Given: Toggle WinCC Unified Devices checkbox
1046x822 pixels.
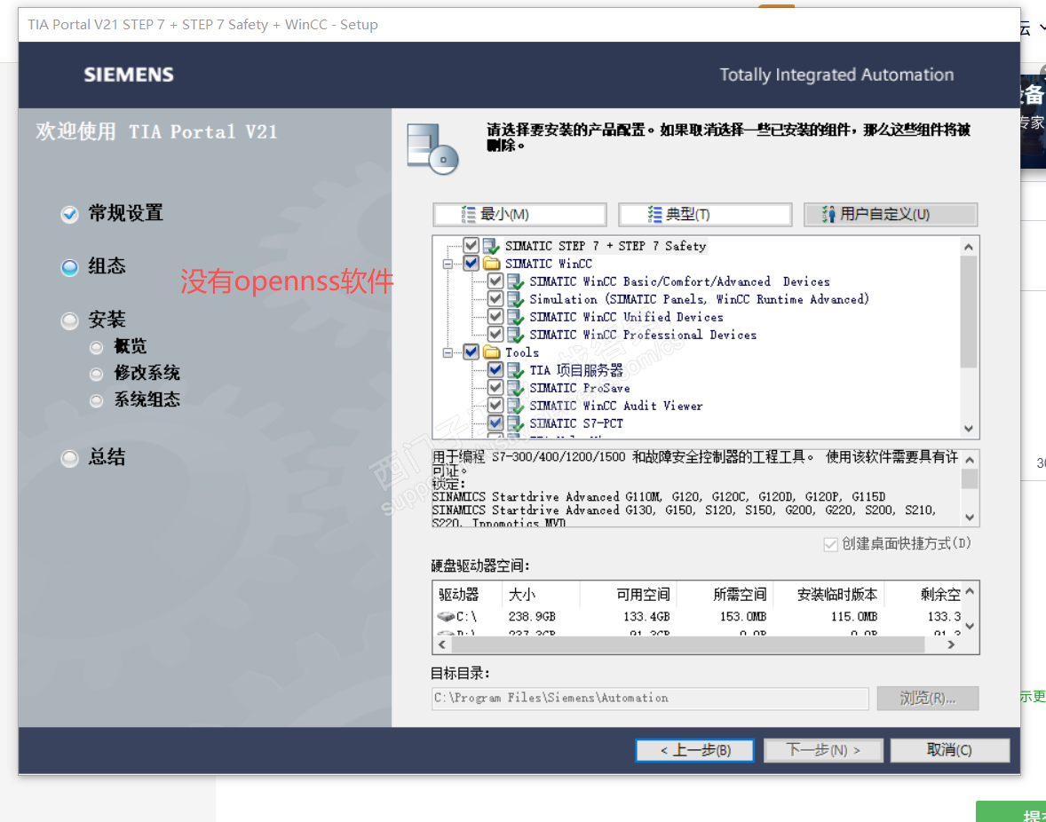Looking at the screenshot, I should pyautogui.click(x=495, y=316).
